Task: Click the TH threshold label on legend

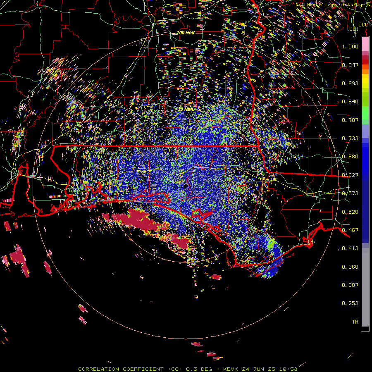Action: (355, 322)
